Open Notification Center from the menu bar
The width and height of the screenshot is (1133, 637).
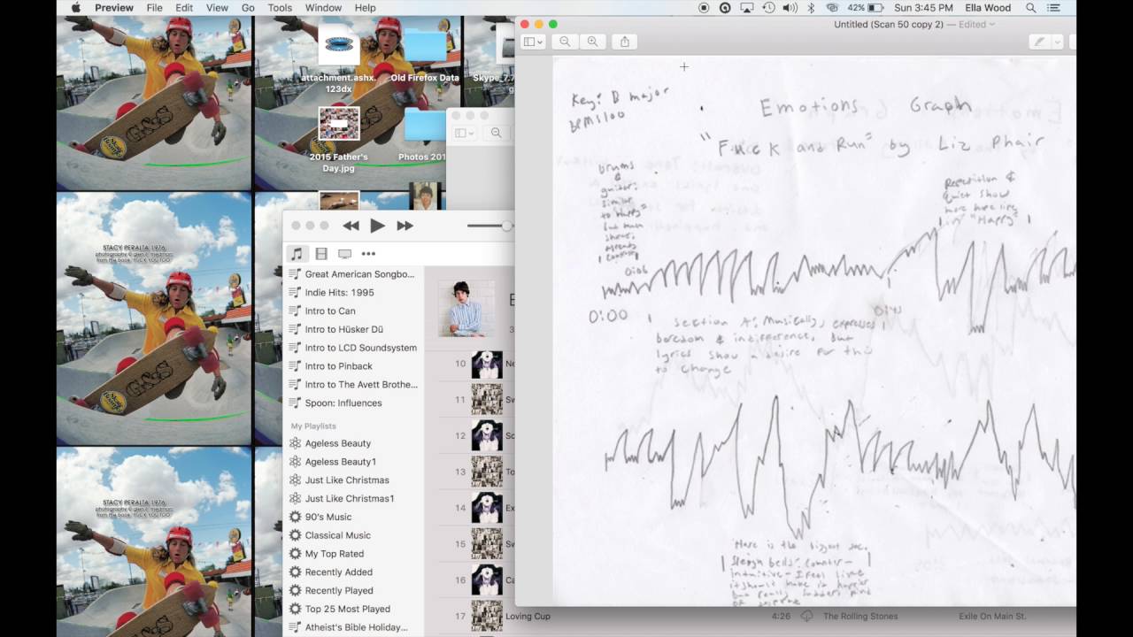1053,8
